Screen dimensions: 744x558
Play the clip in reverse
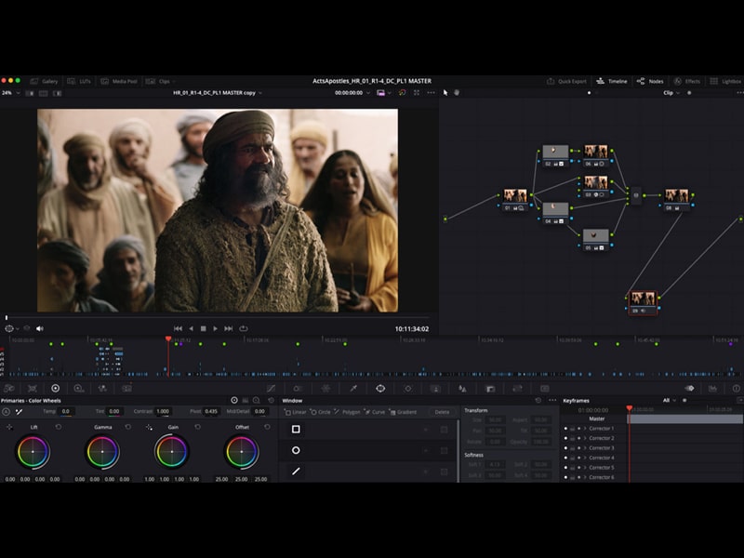pos(191,328)
